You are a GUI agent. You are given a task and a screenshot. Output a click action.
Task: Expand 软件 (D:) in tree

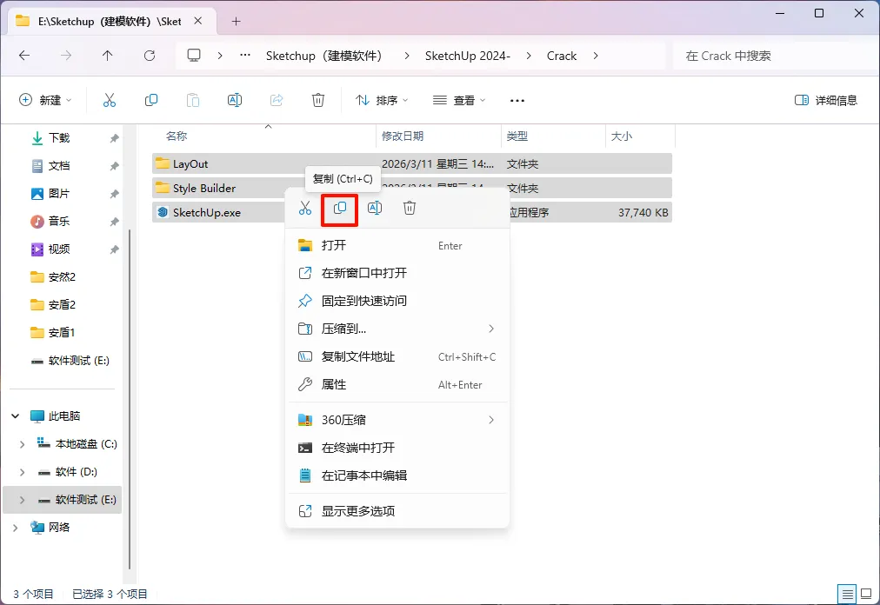[22, 472]
